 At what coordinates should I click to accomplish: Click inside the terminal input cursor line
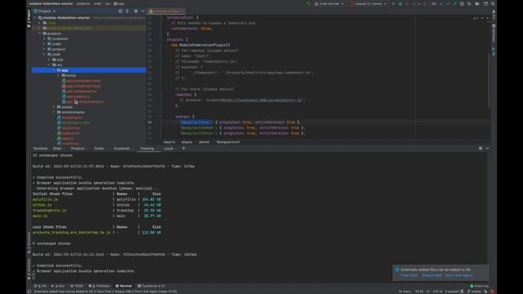(x=34, y=276)
